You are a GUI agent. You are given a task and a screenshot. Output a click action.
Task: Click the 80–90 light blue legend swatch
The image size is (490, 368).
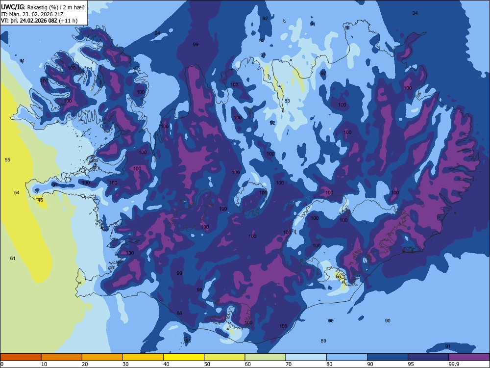tap(347, 357)
